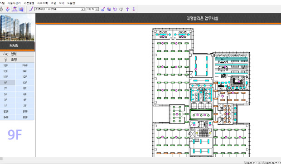Click the cube with red arrow toolbar icon
Screen dimensions: 281x164
pyautogui.click(x=8, y=9)
